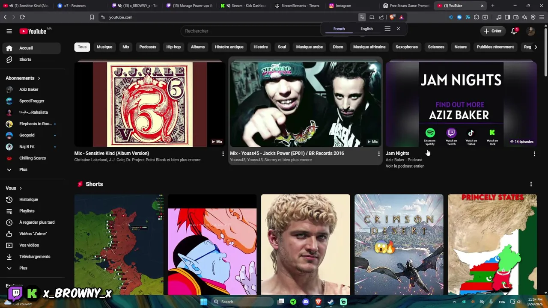The image size is (548, 308).
Task: Select the Musique arabe filter chip
Action: [x=310, y=47]
